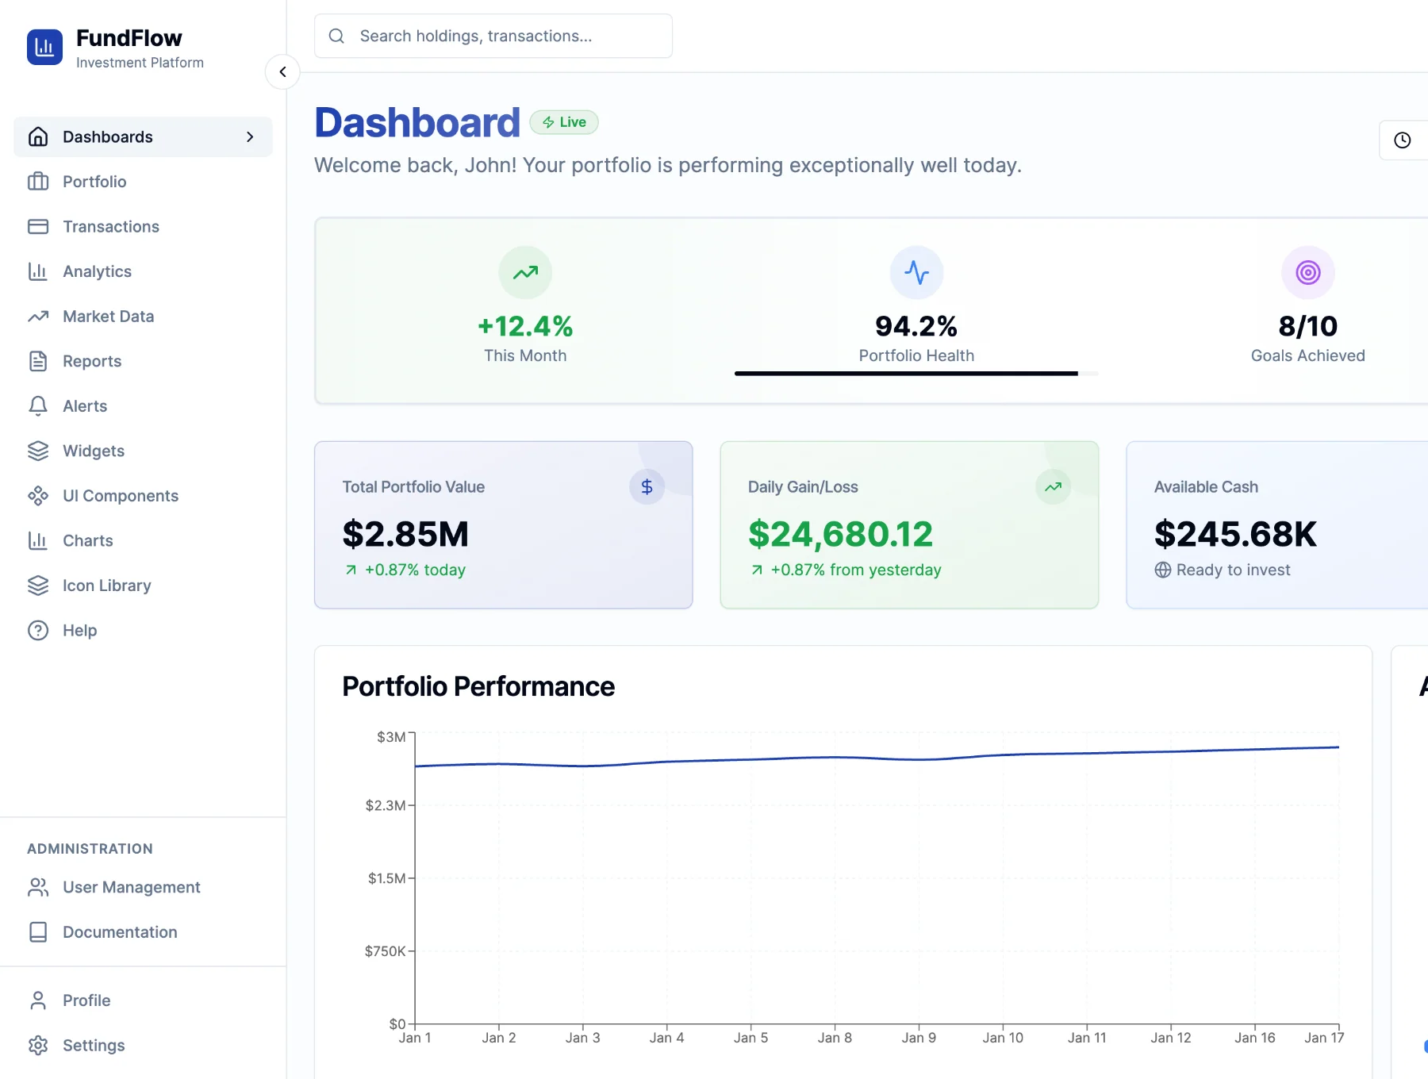Screen dimensions: 1428x1079
Task: Select the Total Portfolio Value card
Action: tap(504, 525)
